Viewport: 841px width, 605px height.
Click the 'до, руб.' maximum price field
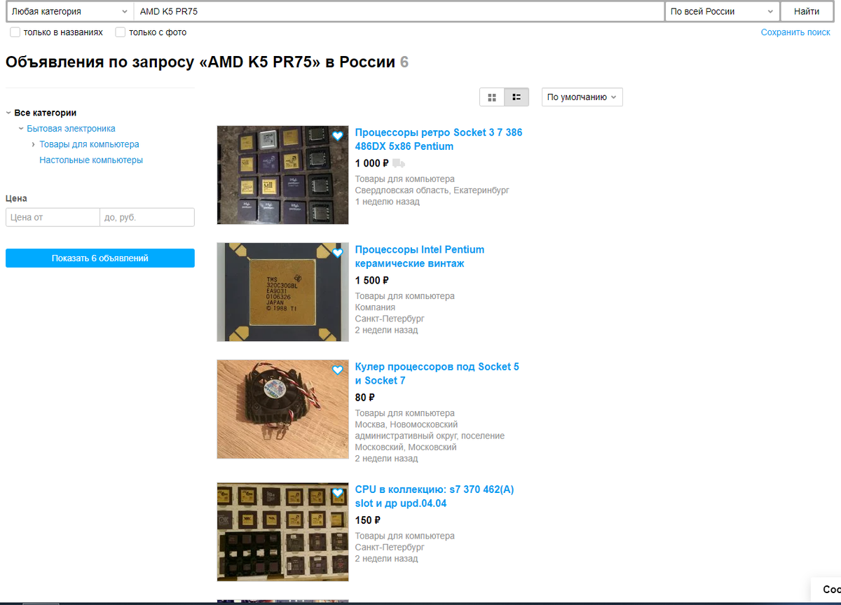(147, 217)
